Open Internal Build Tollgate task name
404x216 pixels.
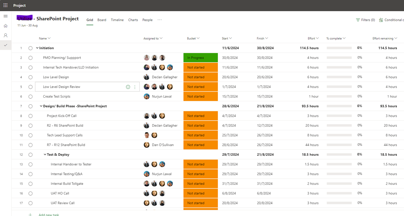(x=67, y=184)
